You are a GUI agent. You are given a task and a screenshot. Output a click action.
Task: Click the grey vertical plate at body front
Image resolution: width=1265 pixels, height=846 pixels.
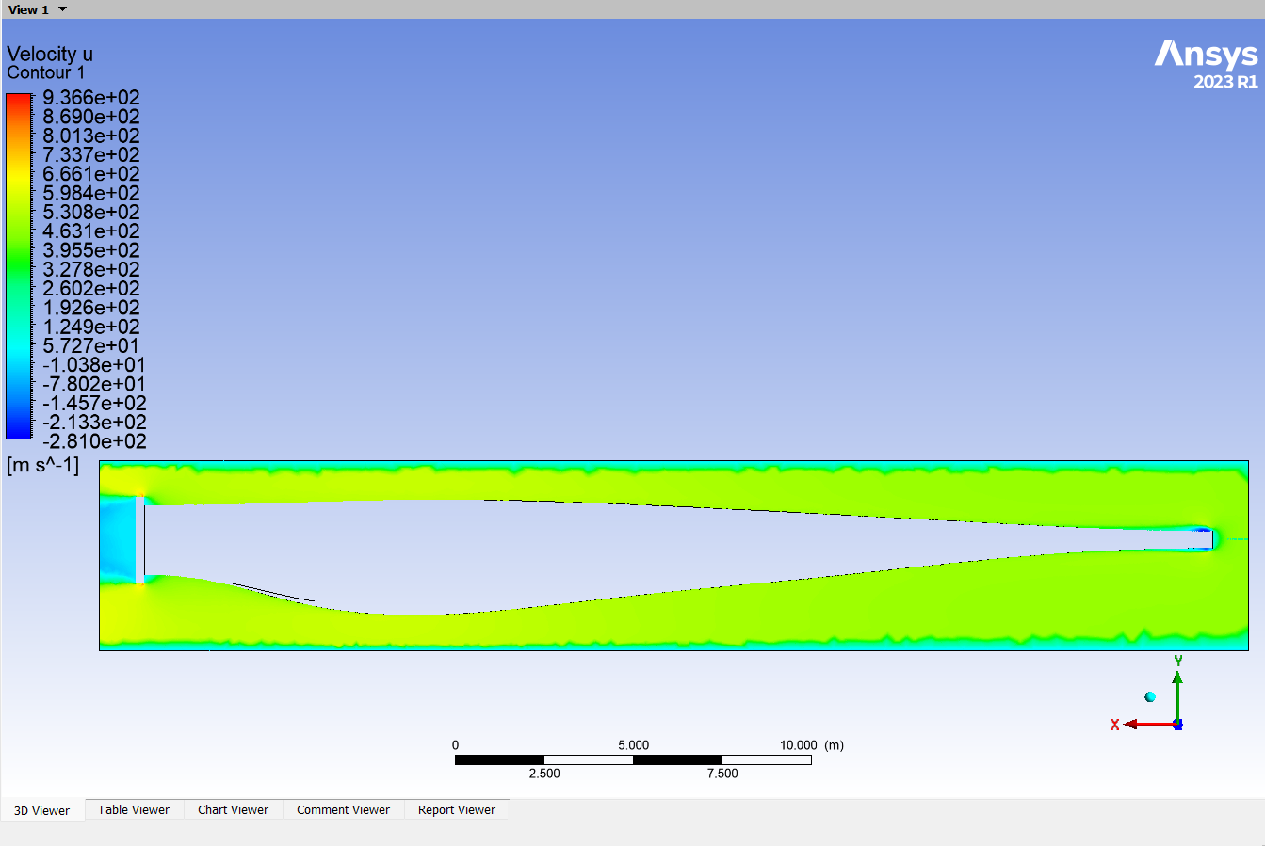tap(140, 540)
